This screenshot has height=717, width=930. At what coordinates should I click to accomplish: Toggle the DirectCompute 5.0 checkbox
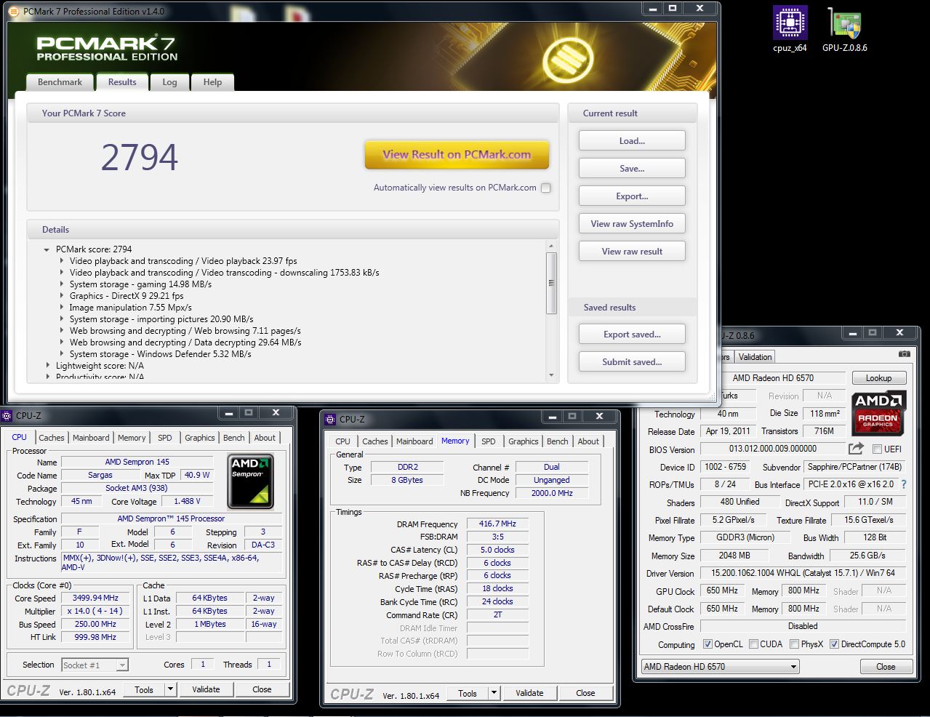point(834,644)
